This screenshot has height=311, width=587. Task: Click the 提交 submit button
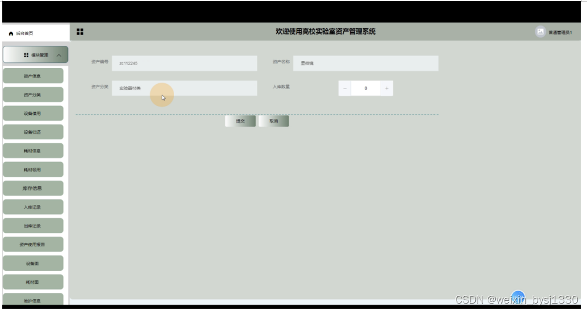[240, 121]
